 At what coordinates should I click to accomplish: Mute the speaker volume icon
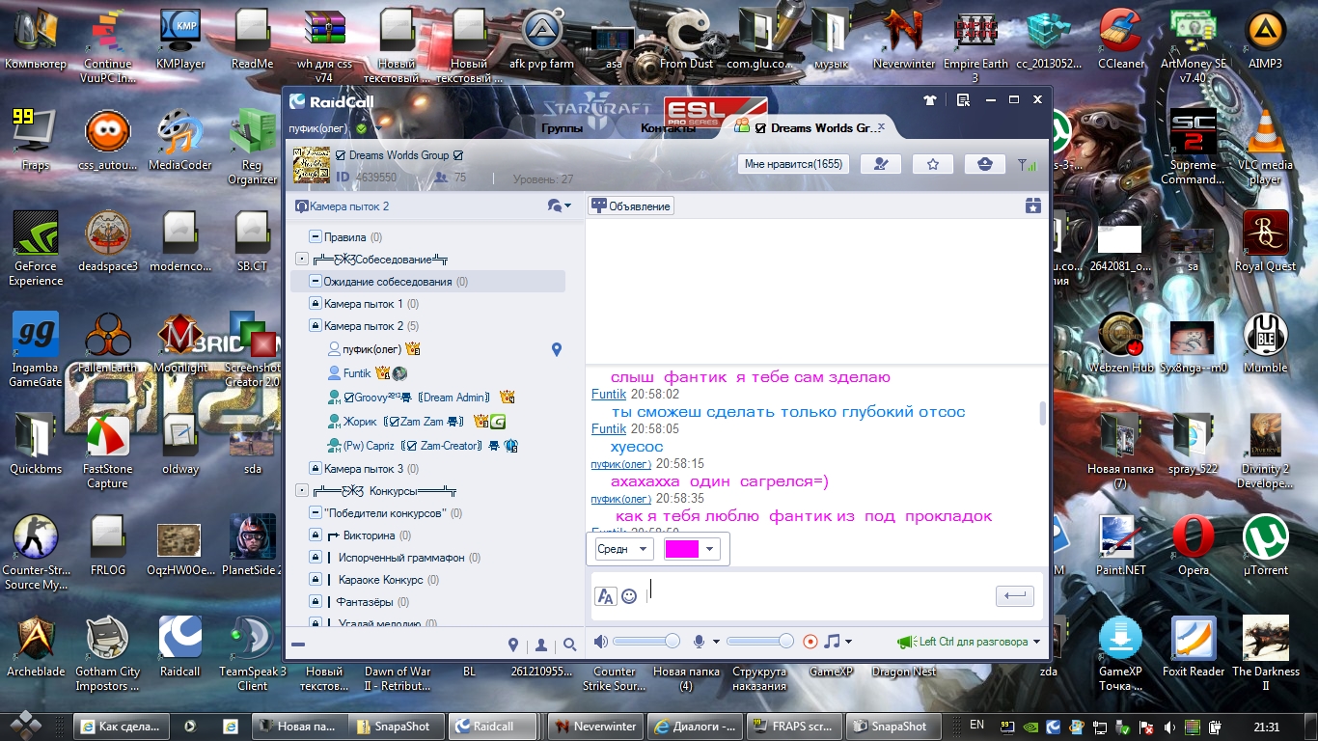pyautogui.click(x=600, y=642)
